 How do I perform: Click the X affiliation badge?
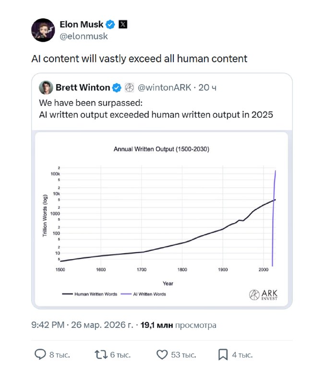click(x=123, y=24)
